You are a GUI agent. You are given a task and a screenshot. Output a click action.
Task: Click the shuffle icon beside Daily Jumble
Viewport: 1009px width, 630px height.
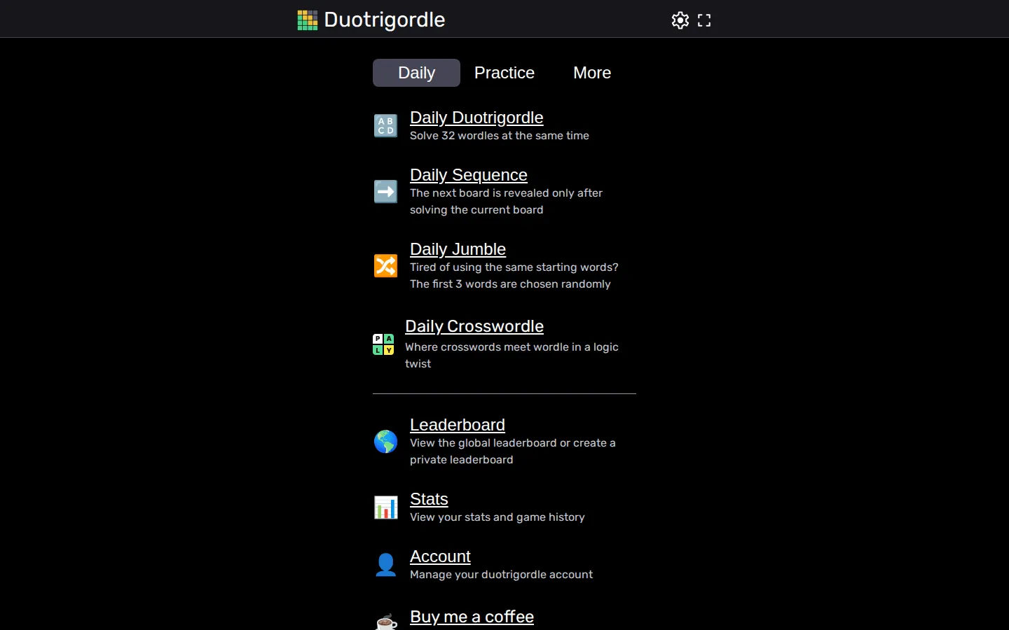tap(385, 266)
